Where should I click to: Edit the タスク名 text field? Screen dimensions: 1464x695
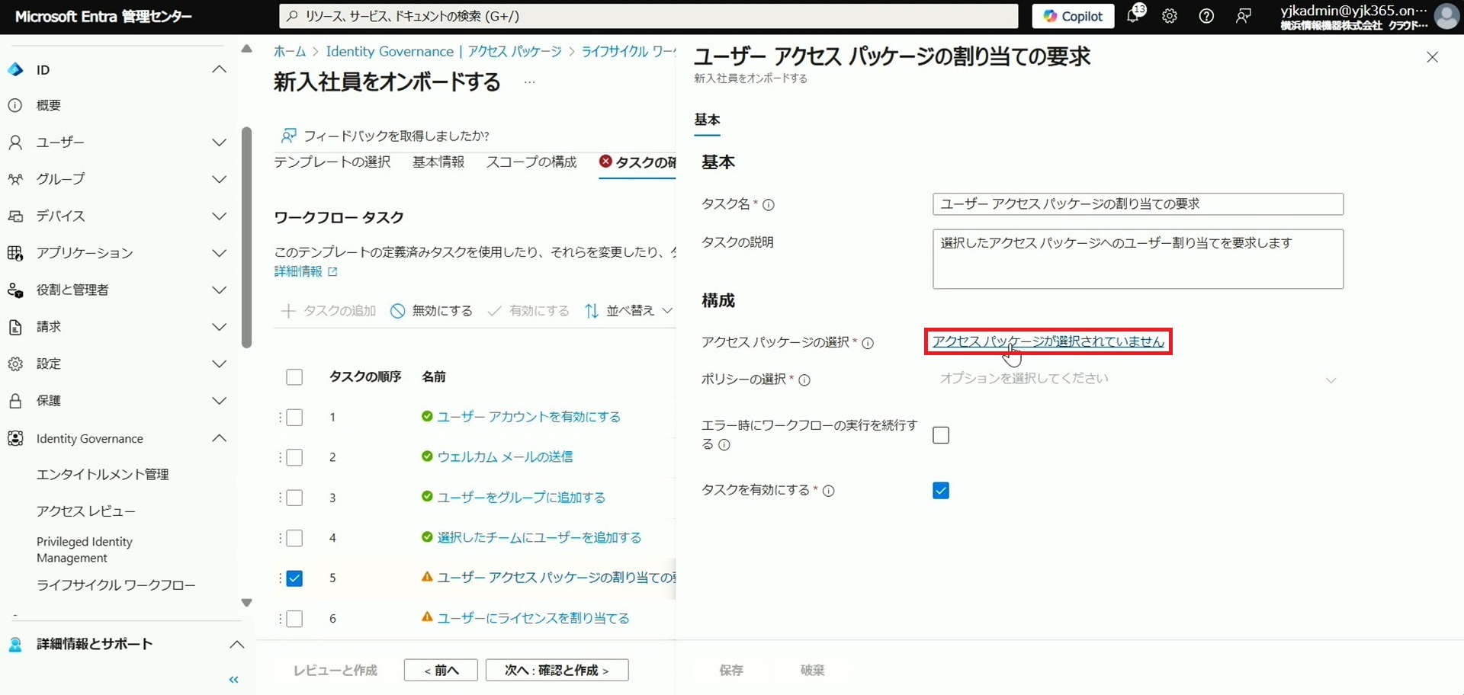1138,204
